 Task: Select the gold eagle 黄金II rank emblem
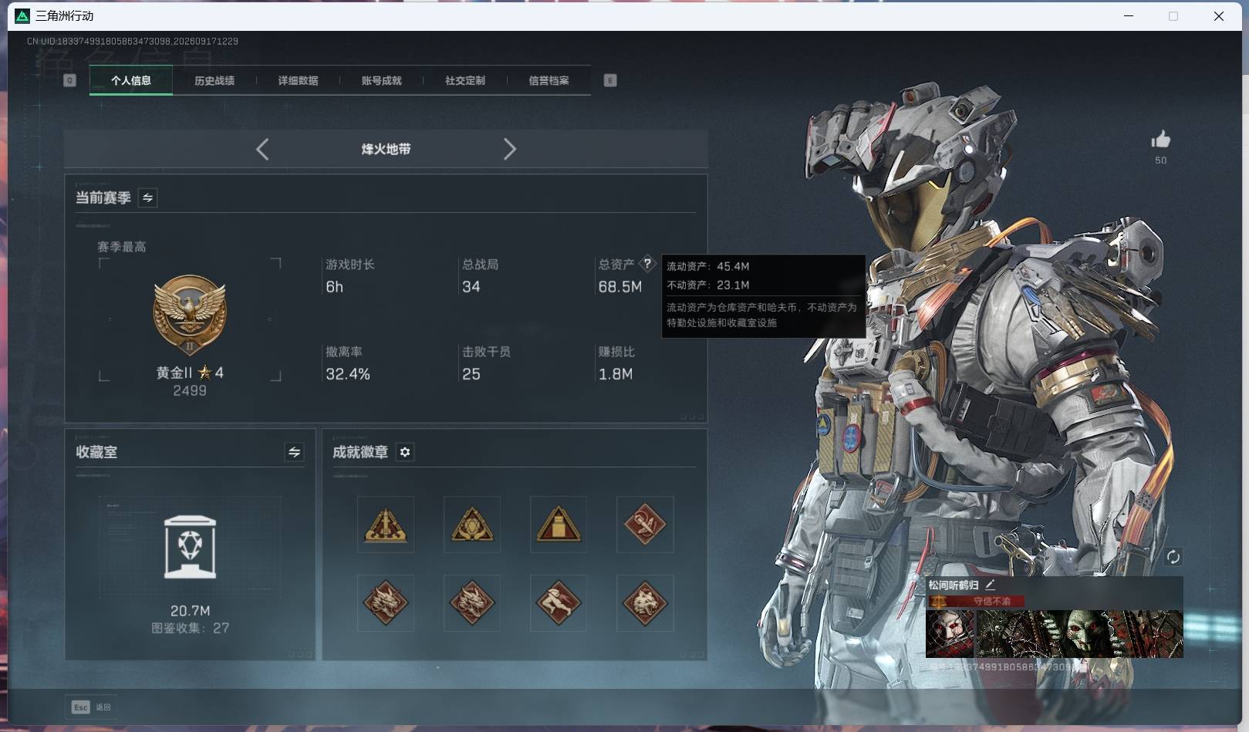[x=190, y=315]
